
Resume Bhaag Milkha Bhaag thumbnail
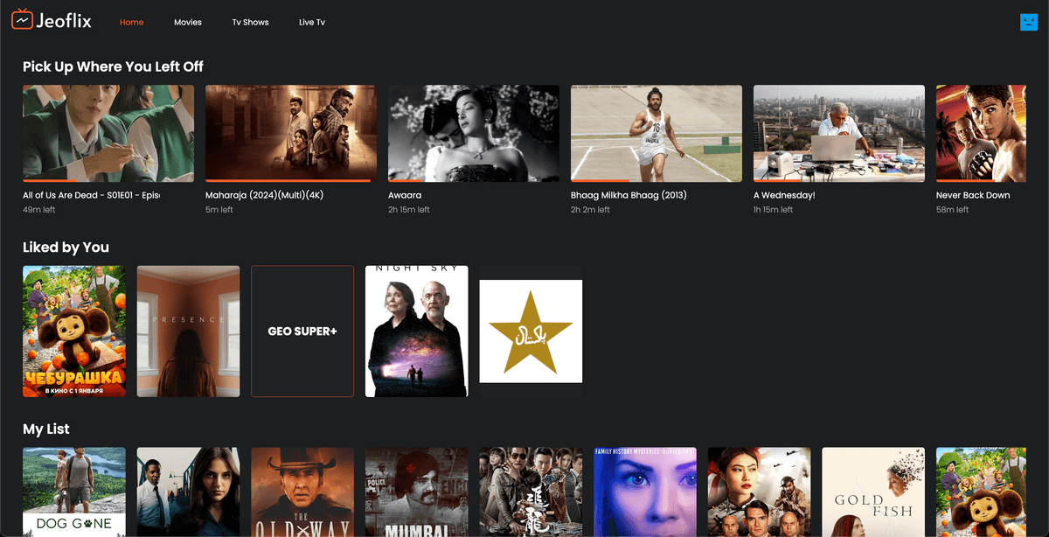tap(656, 133)
